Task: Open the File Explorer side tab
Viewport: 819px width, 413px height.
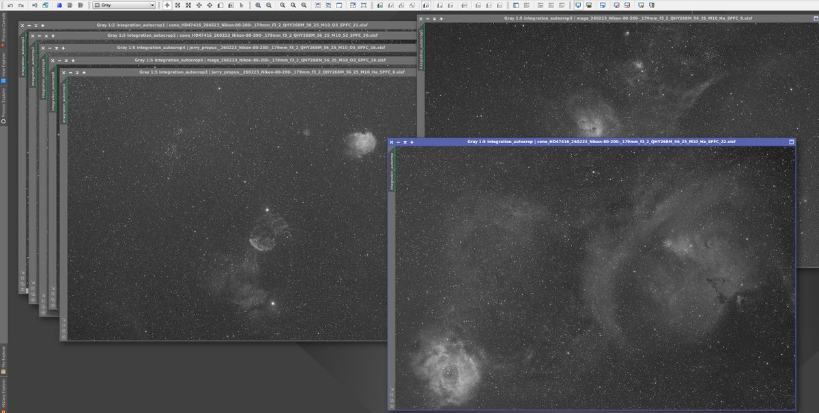Action: click(x=3, y=360)
